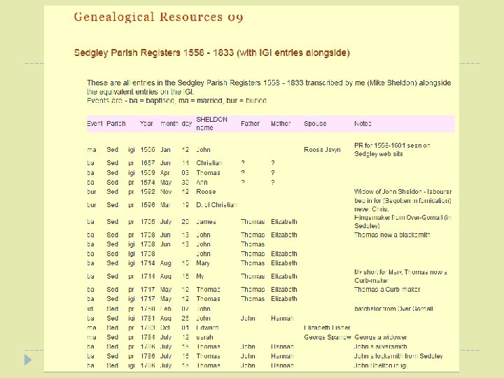Click the name 'Mary' in 1714 igi row
Screen dimensions: 504x378
point(203,263)
